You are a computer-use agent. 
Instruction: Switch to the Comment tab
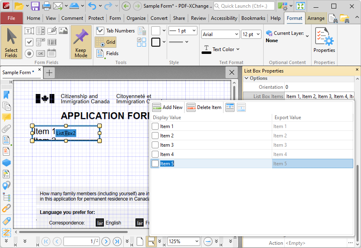point(72,18)
